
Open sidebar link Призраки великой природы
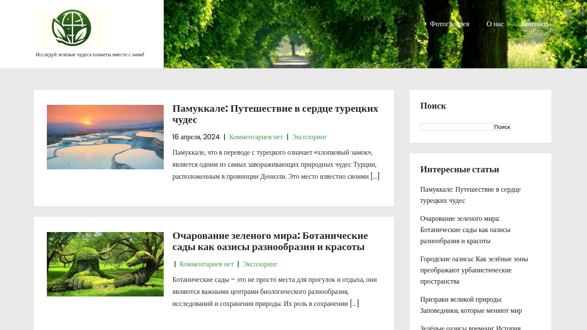(471, 305)
